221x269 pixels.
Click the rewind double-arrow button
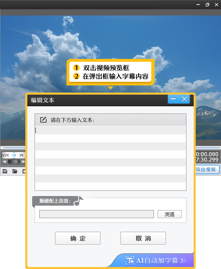(x=5, y=162)
